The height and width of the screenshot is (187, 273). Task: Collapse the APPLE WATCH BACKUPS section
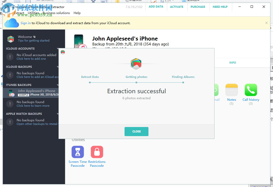click(x=58, y=113)
